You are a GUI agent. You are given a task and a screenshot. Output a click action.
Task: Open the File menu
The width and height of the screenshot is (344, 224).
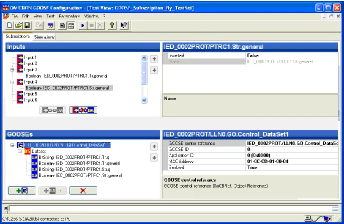tap(15, 16)
